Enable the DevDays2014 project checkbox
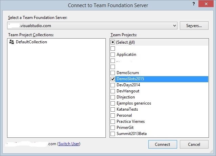 113,85
